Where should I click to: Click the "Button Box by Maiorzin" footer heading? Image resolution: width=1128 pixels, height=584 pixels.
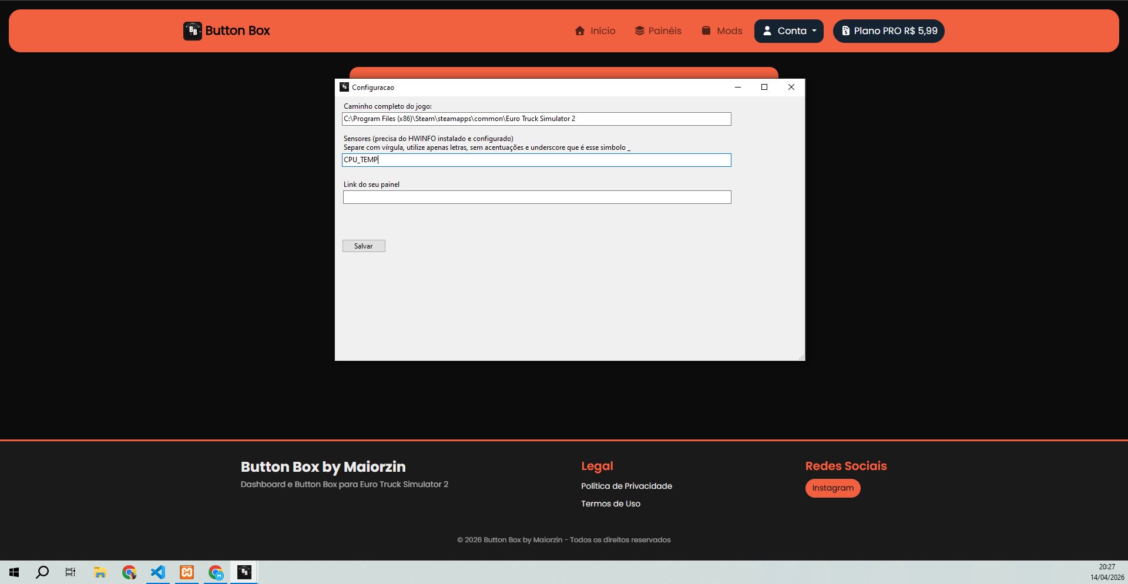click(x=323, y=467)
